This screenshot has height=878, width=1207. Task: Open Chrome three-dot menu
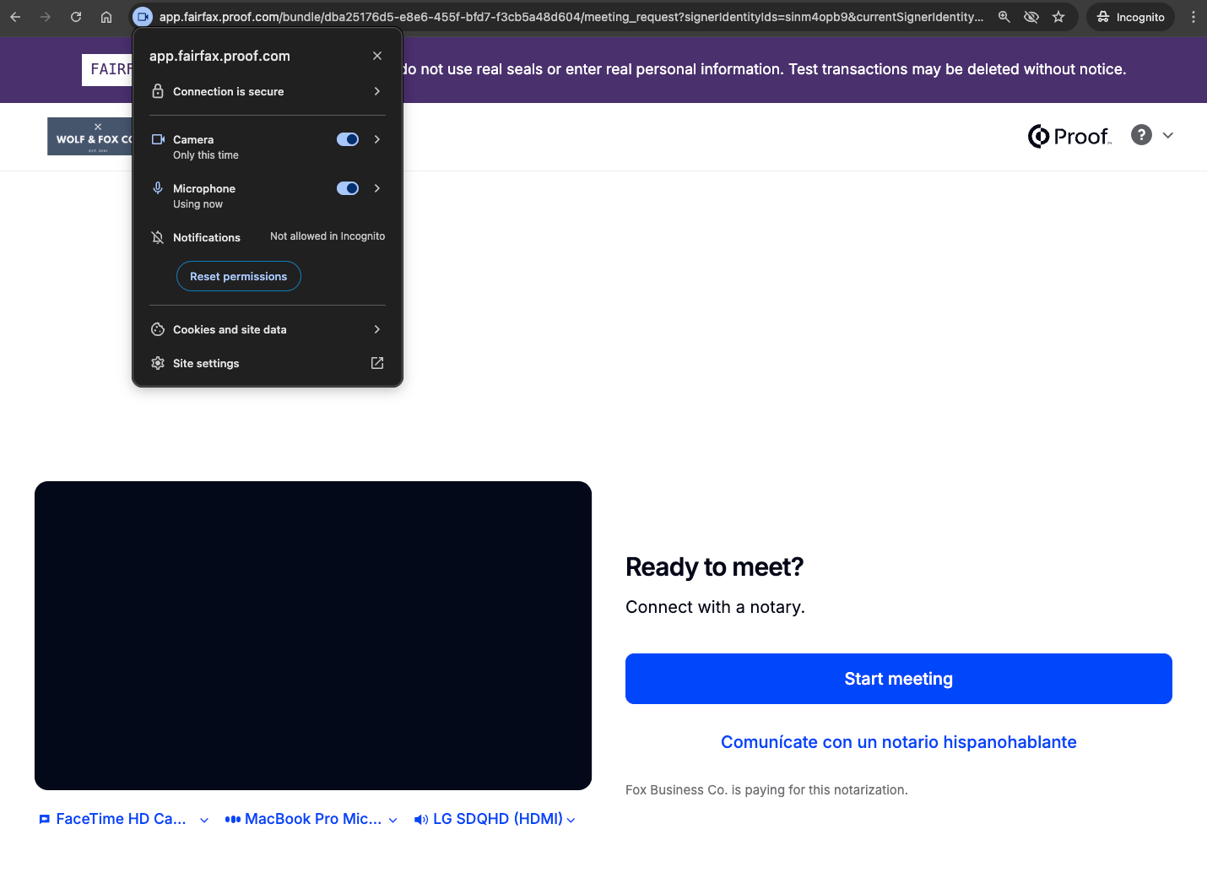pos(1193,17)
